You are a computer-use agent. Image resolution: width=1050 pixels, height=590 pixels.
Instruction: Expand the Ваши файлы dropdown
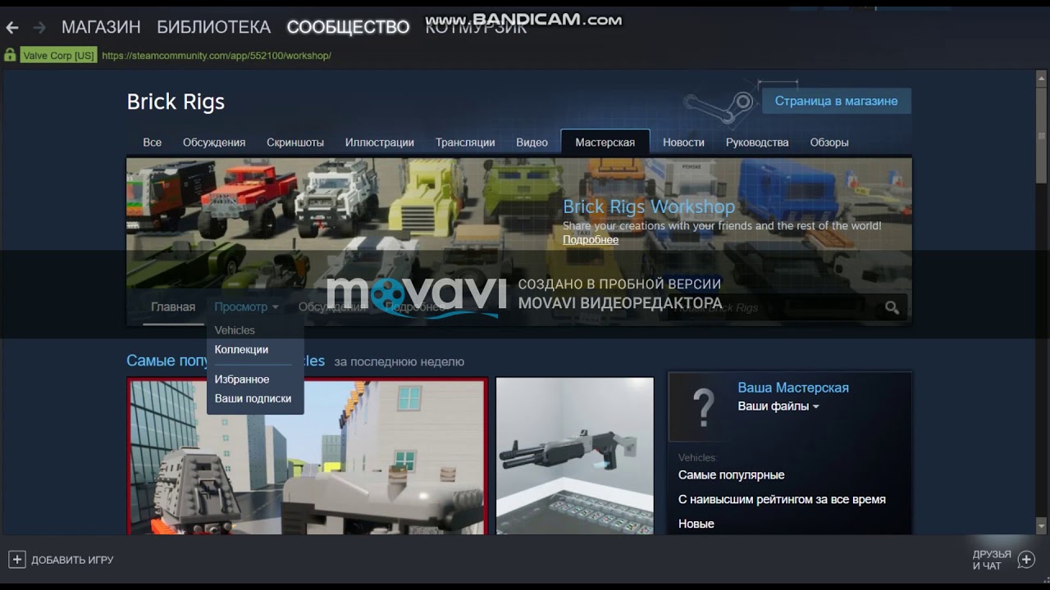[778, 406]
